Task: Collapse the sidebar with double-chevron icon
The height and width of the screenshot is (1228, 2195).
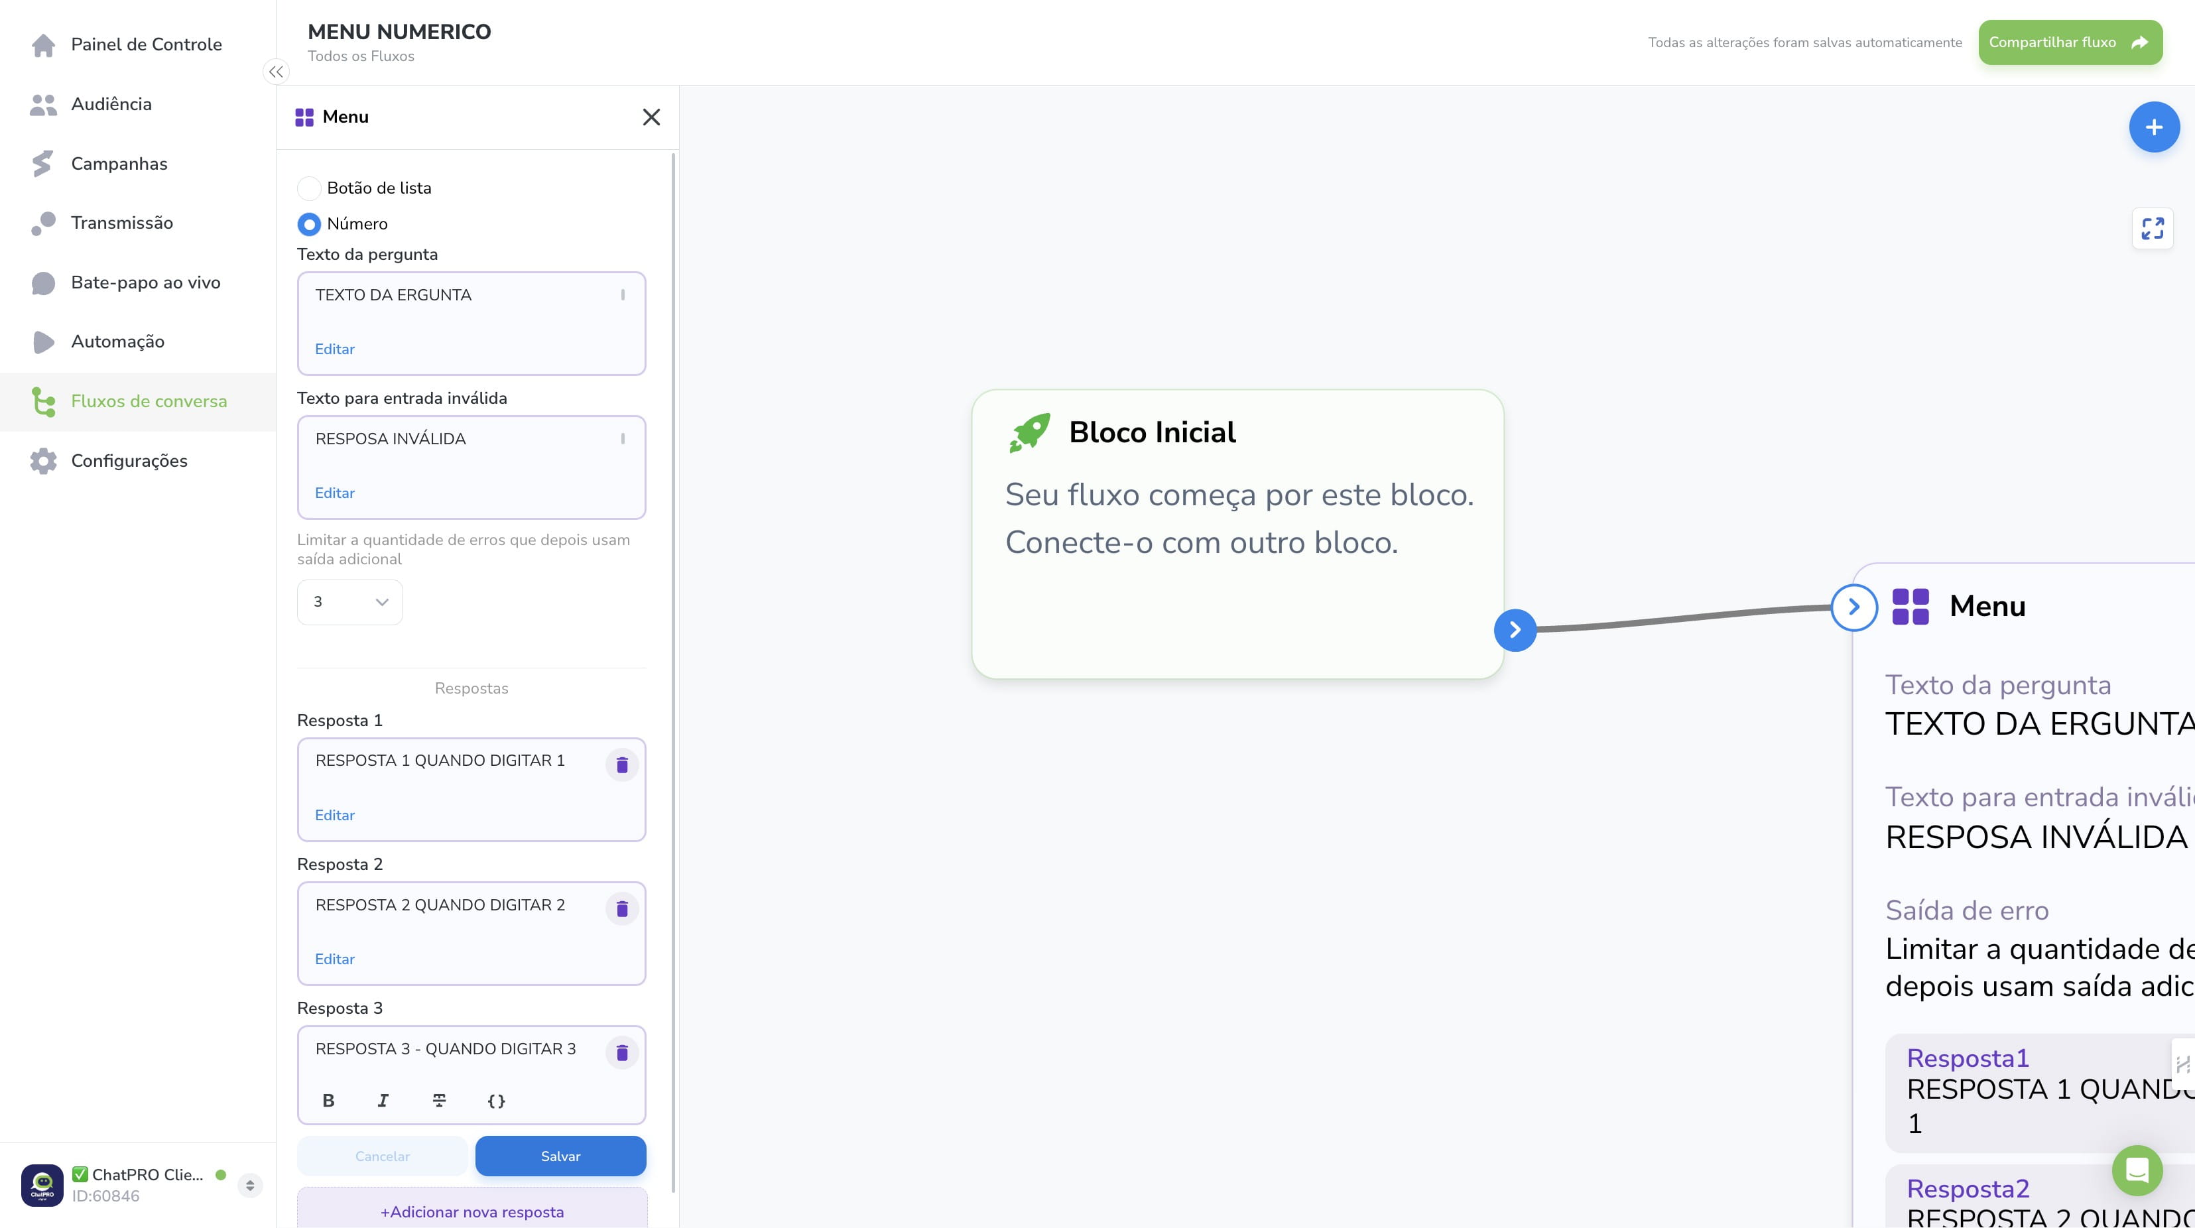Action: point(276,72)
